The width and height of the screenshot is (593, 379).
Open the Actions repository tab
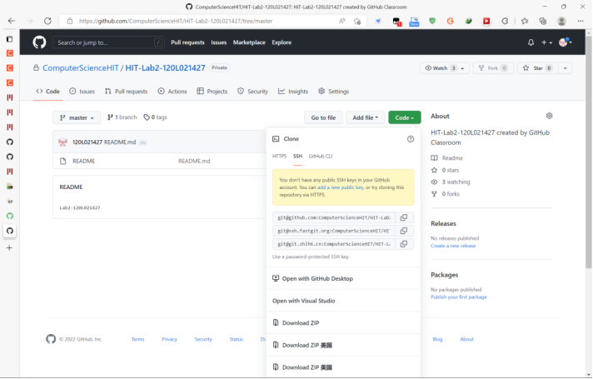coord(172,91)
